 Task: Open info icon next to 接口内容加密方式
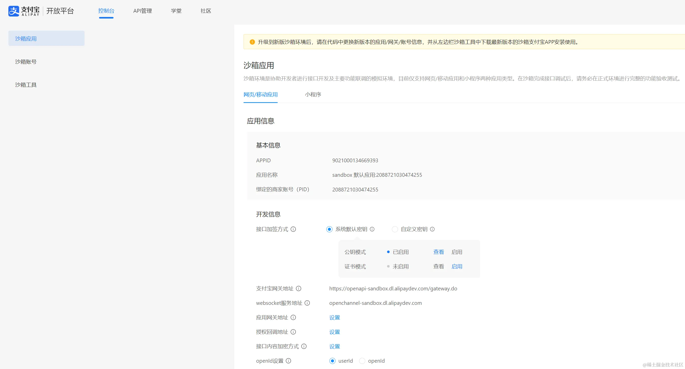point(304,346)
